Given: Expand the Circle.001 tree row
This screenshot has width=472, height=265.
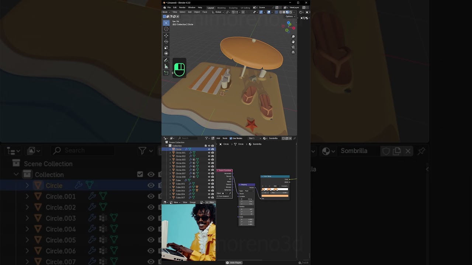Looking at the screenshot, I should [170, 153].
